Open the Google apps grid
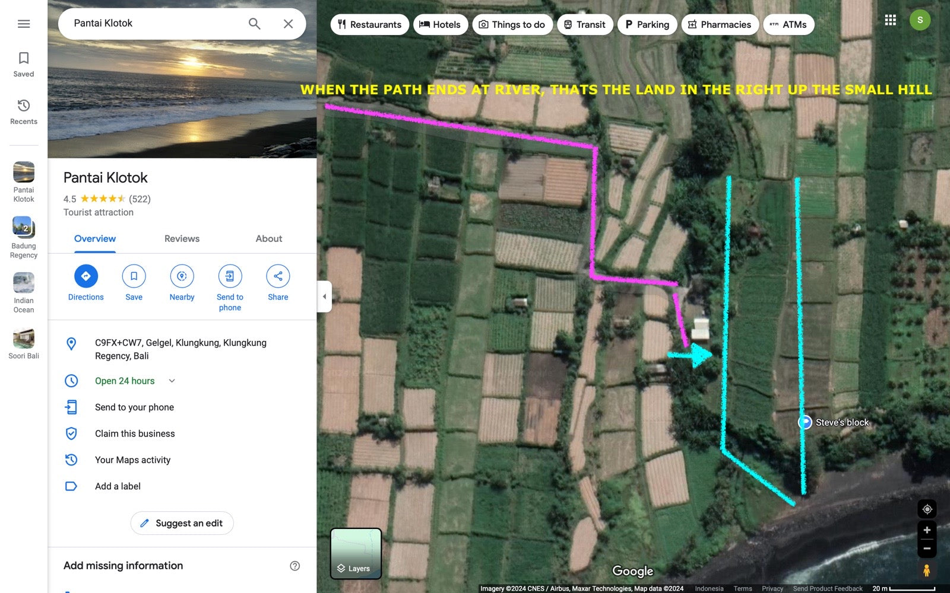The image size is (950, 593). click(890, 20)
